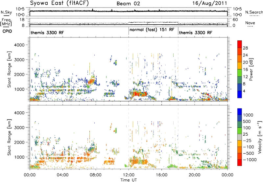Click the first 'themis 3300 RF' label
The width and height of the screenshot is (263, 182).
[47, 33]
